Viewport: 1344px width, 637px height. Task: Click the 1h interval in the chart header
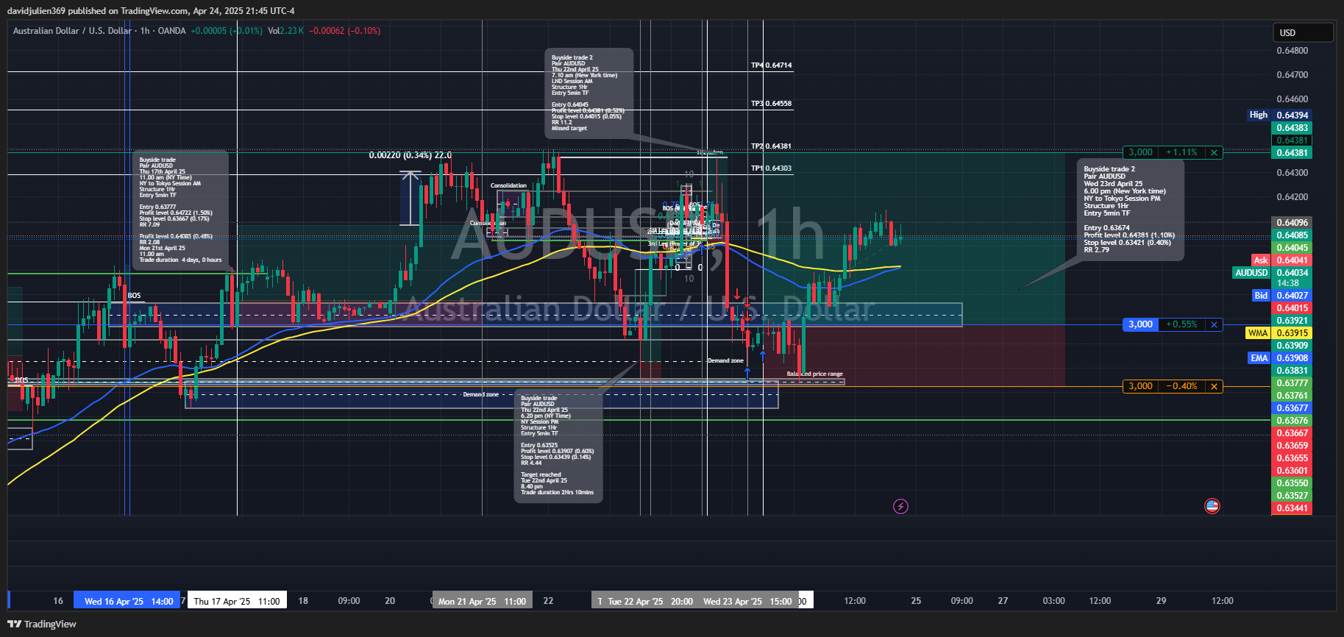point(145,31)
